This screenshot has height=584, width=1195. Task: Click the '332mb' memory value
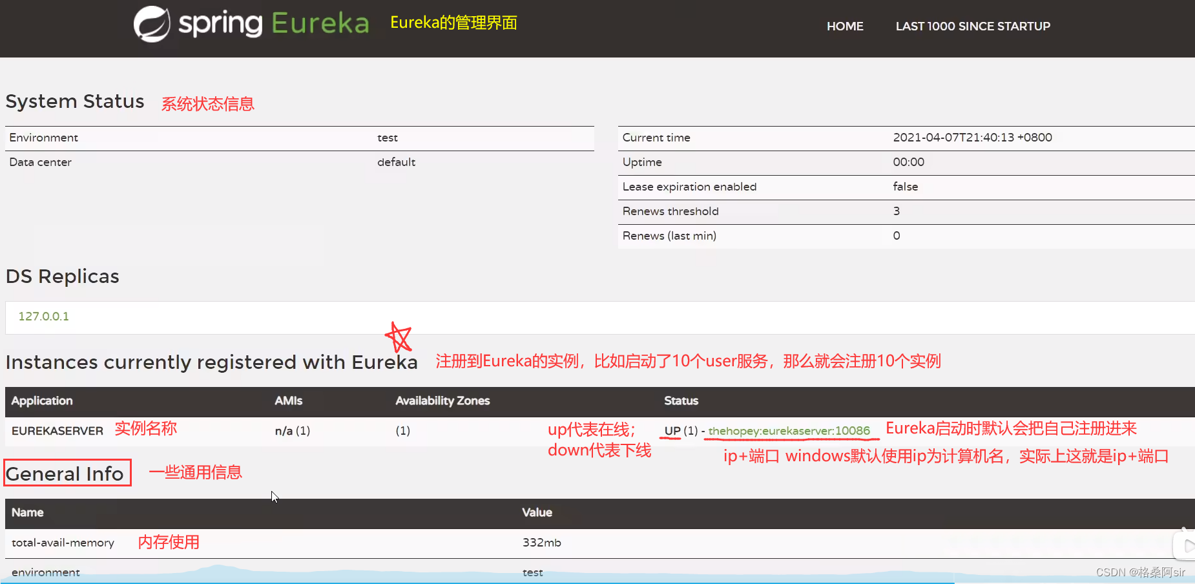pos(541,543)
